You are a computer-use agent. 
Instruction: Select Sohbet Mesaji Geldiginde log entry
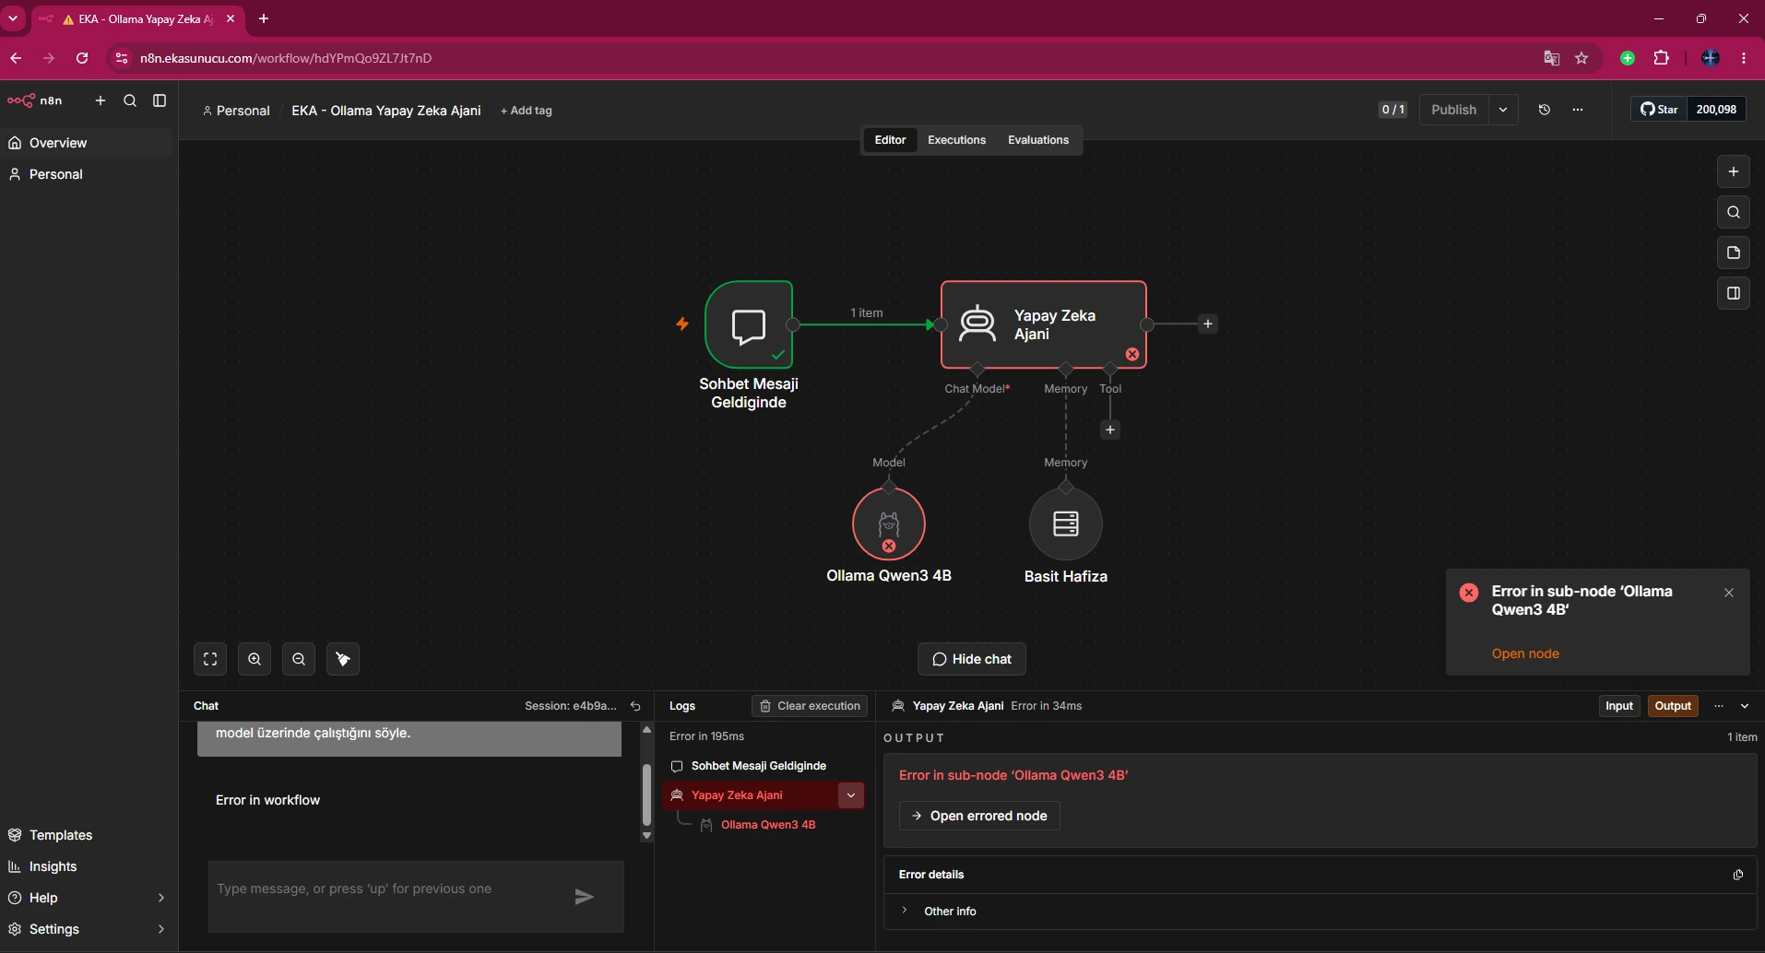click(x=763, y=766)
